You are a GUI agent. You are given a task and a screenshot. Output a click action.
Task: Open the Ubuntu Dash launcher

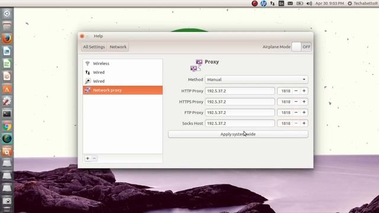click(x=7, y=14)
